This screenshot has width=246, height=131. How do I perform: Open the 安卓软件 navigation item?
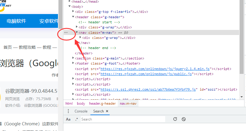point(49,21)
